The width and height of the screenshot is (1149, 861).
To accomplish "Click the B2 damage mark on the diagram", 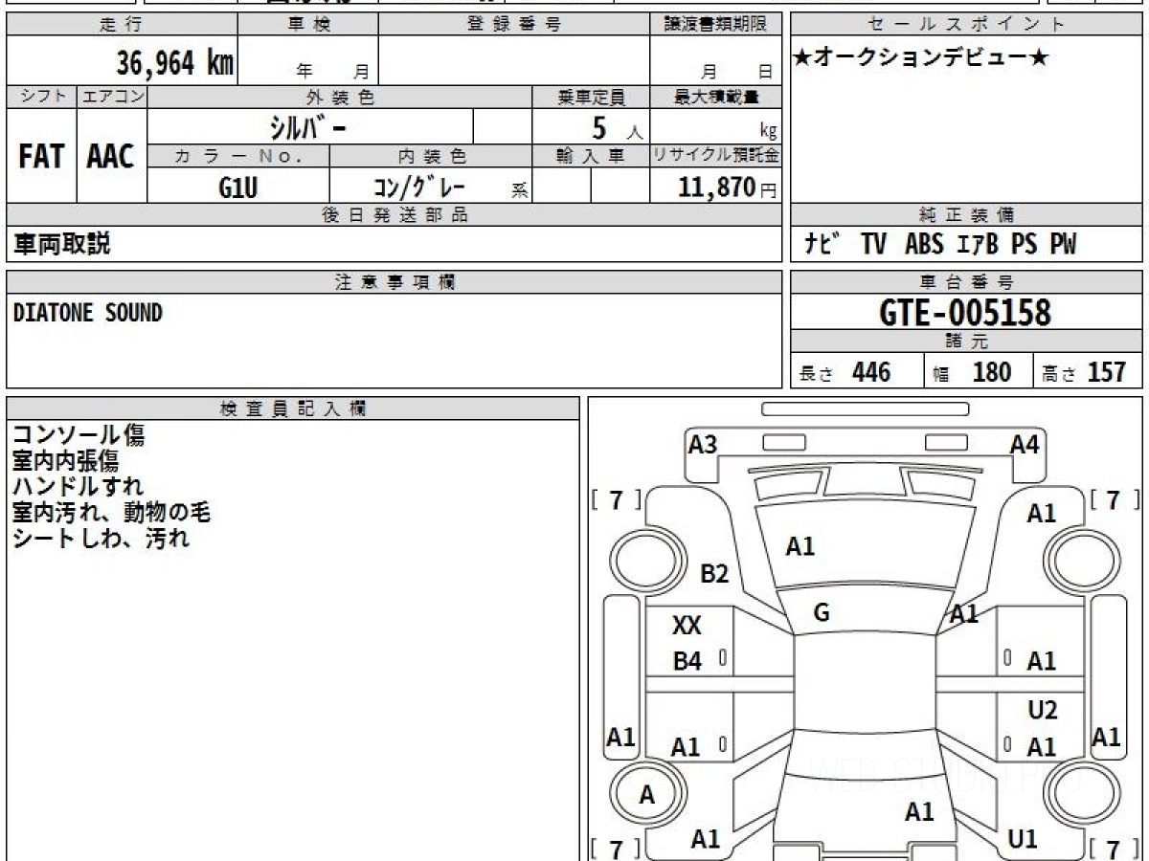I will coord(714,574).
